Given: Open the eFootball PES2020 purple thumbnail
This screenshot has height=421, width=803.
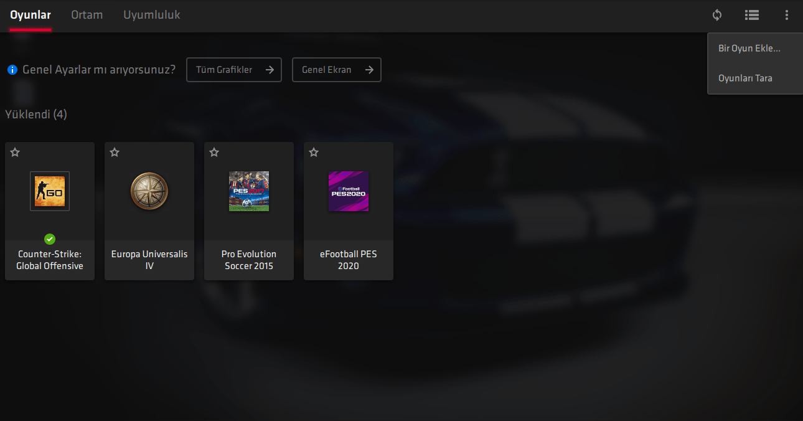Looking at the screenshot, I should point(349,191).
